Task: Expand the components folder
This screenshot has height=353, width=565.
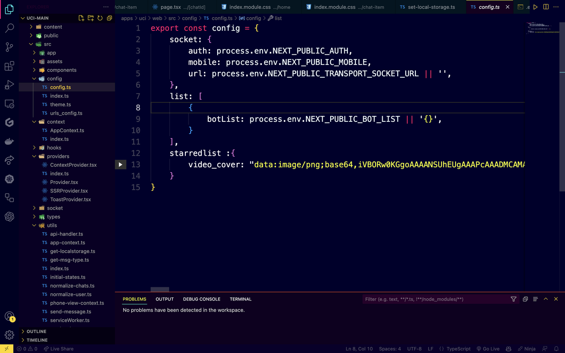Action: (35, 70)
